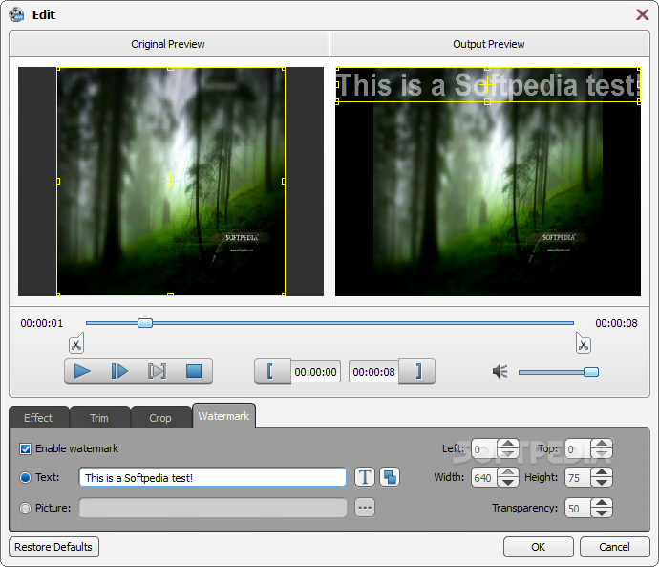This screenshot has height=567, width=659.
Task: Decrease the Left value
Action: click(x=508, y=454)
